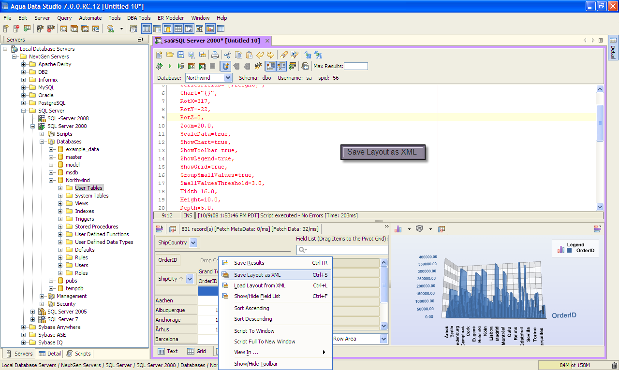Viewport: 619px width, 370px height.
Task: Click the Print icon in editor toolbar
Action: 215,55
